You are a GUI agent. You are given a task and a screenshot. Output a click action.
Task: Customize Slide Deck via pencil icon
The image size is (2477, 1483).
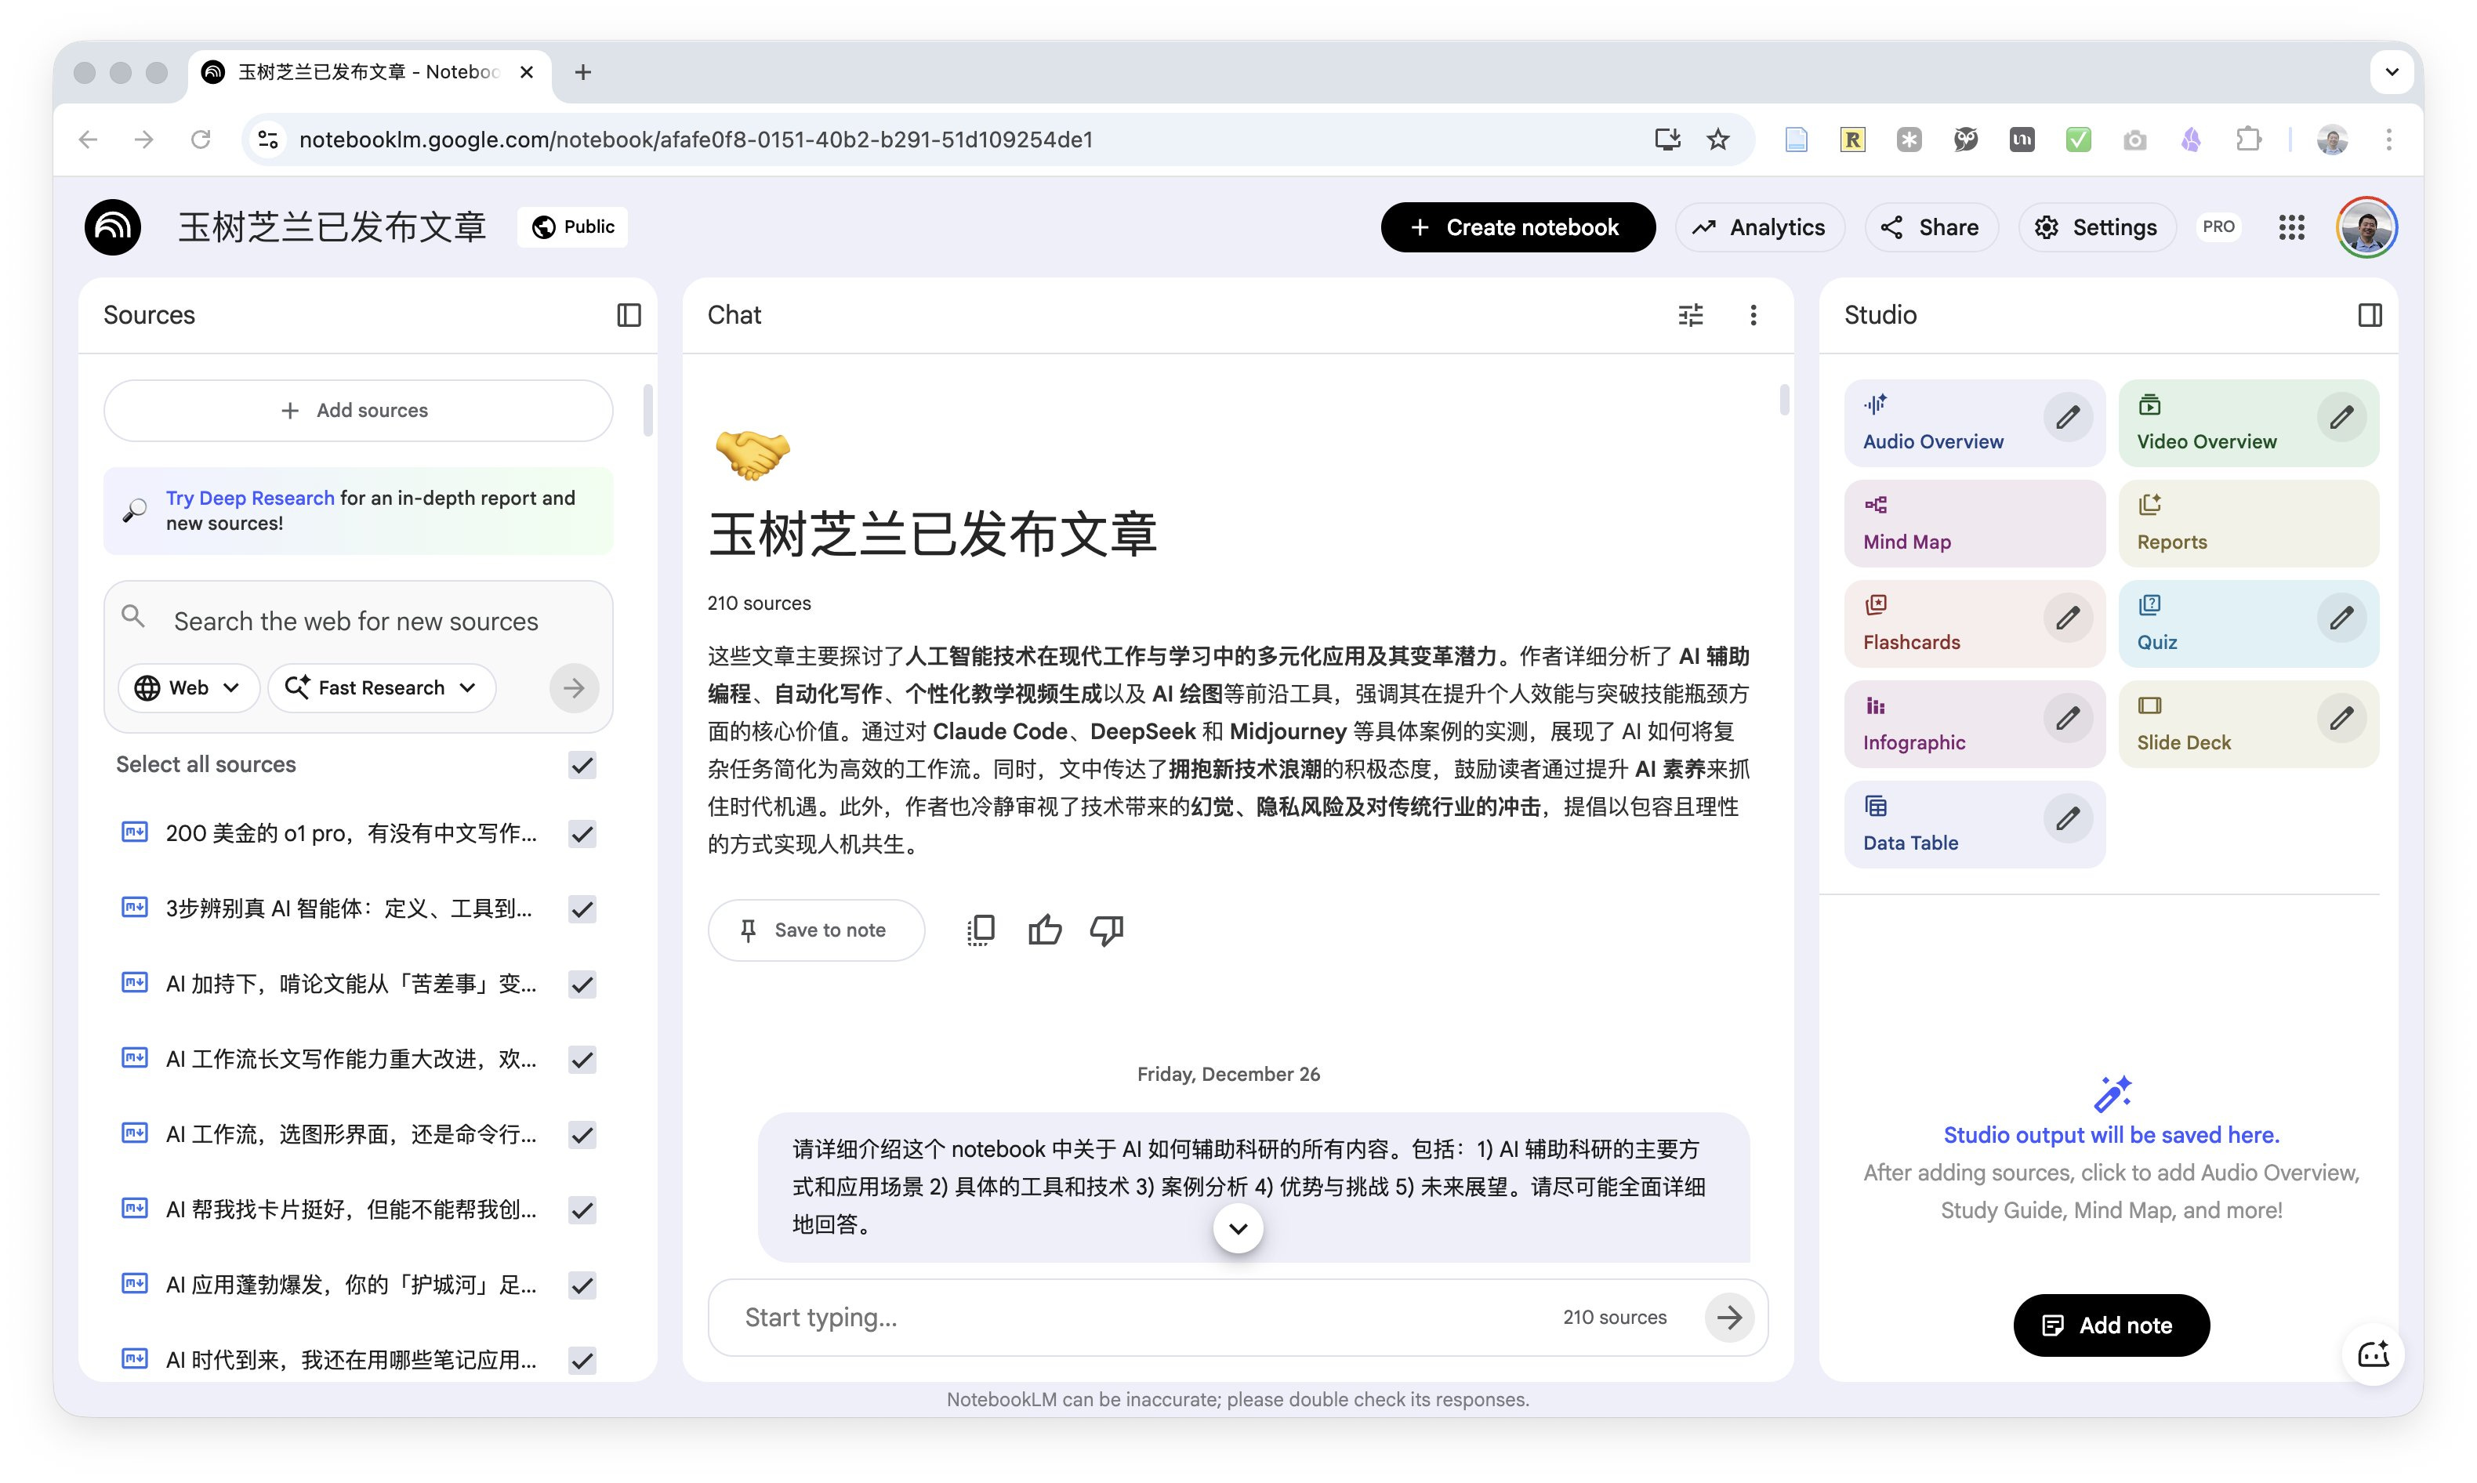[x=2341, y=717]
